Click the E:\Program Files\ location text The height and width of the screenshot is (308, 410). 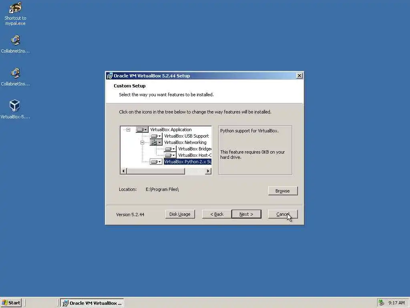(162, 189)
